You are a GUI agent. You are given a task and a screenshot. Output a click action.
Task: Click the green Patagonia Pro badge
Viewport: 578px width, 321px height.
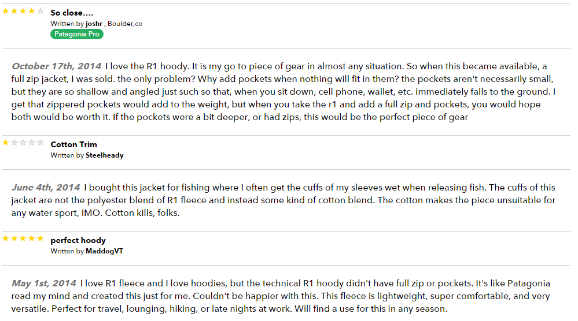click(x=77, y=34)
